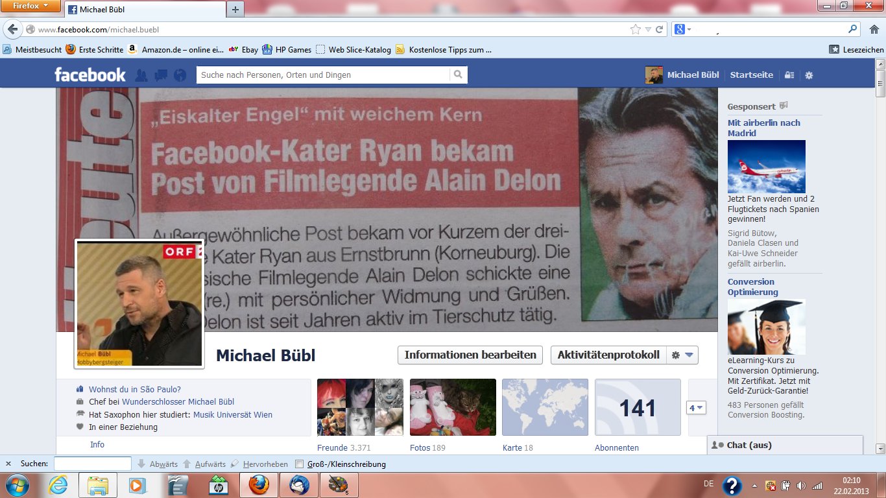Click 'Wohnst du in São Paulo?' link
Image resolution: width=886 pixels, height=498 pixels.
pos(135,390)
